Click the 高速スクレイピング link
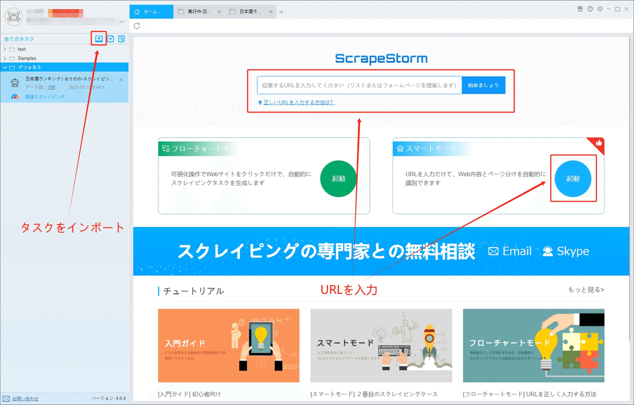Viewport: 634px width, 405px height. (x=45, y=97)
